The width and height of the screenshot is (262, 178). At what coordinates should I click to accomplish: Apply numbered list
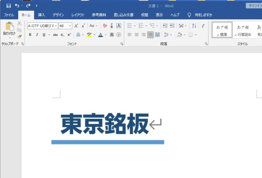tap(141, 25)
